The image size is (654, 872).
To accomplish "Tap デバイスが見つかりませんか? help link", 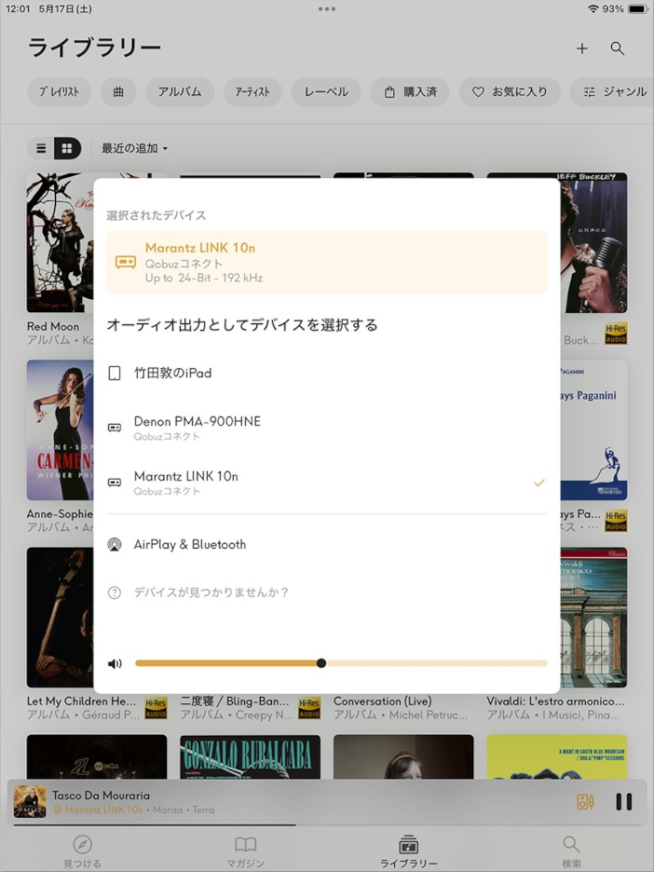I will coord(211,593).
